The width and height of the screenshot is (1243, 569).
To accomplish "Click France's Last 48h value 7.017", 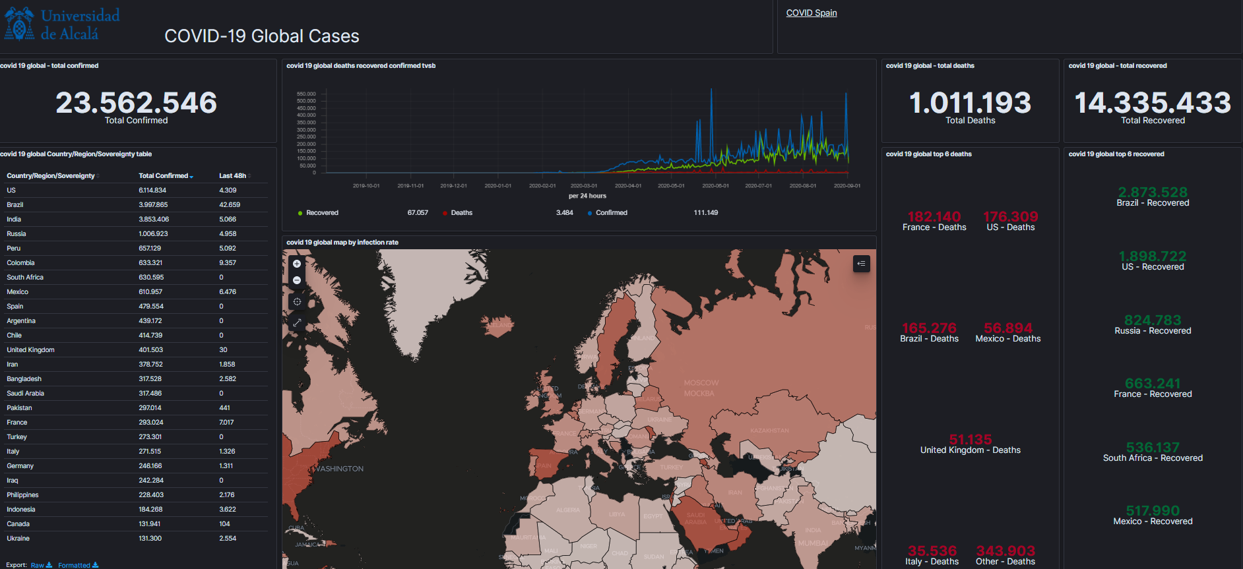I will pos(226,423).
